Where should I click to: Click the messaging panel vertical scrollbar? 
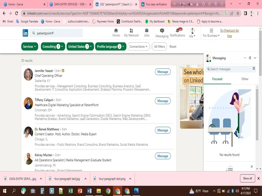pyautogui.click(x=257, y=114)
